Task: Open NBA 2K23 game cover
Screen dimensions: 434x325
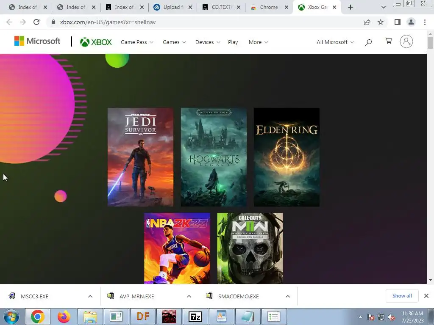Action: (177, 248)
